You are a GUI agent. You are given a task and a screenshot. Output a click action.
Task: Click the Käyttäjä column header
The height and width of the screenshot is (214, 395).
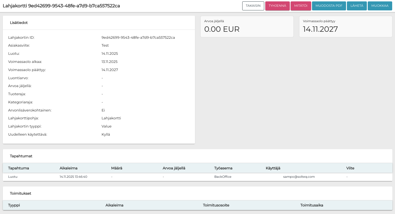tap(273, 168)
